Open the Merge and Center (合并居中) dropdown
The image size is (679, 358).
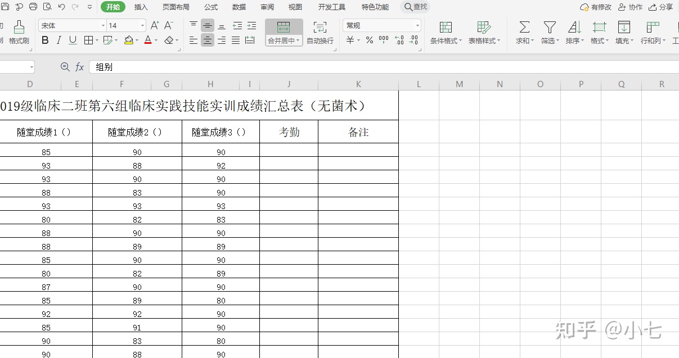tap(283, 40)
